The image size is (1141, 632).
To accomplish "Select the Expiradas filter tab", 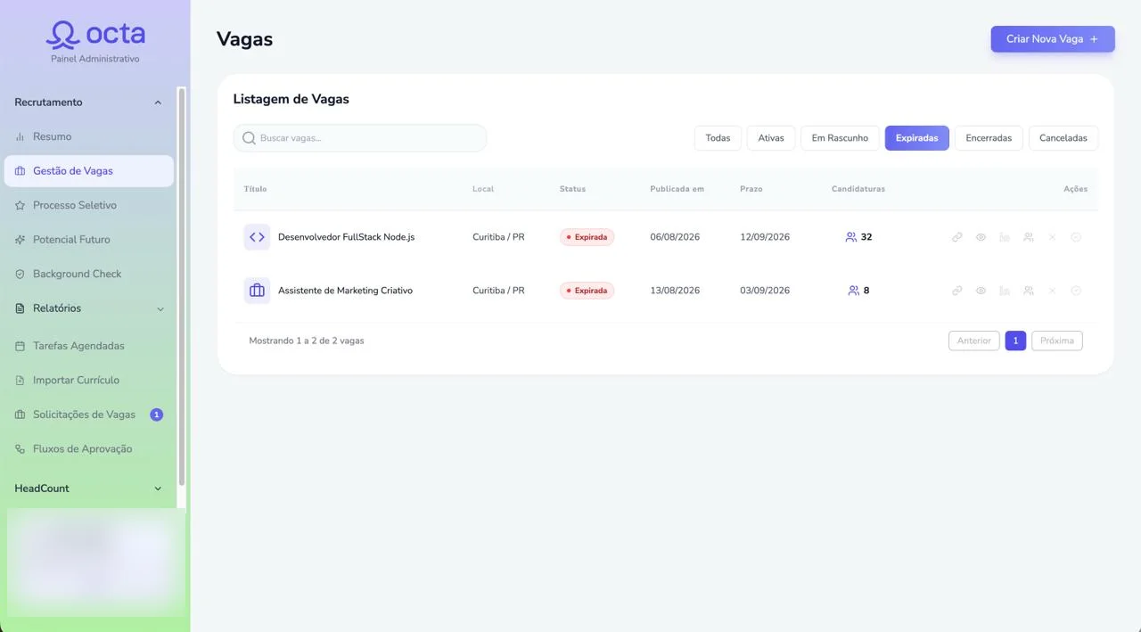I will click(917, 138).
